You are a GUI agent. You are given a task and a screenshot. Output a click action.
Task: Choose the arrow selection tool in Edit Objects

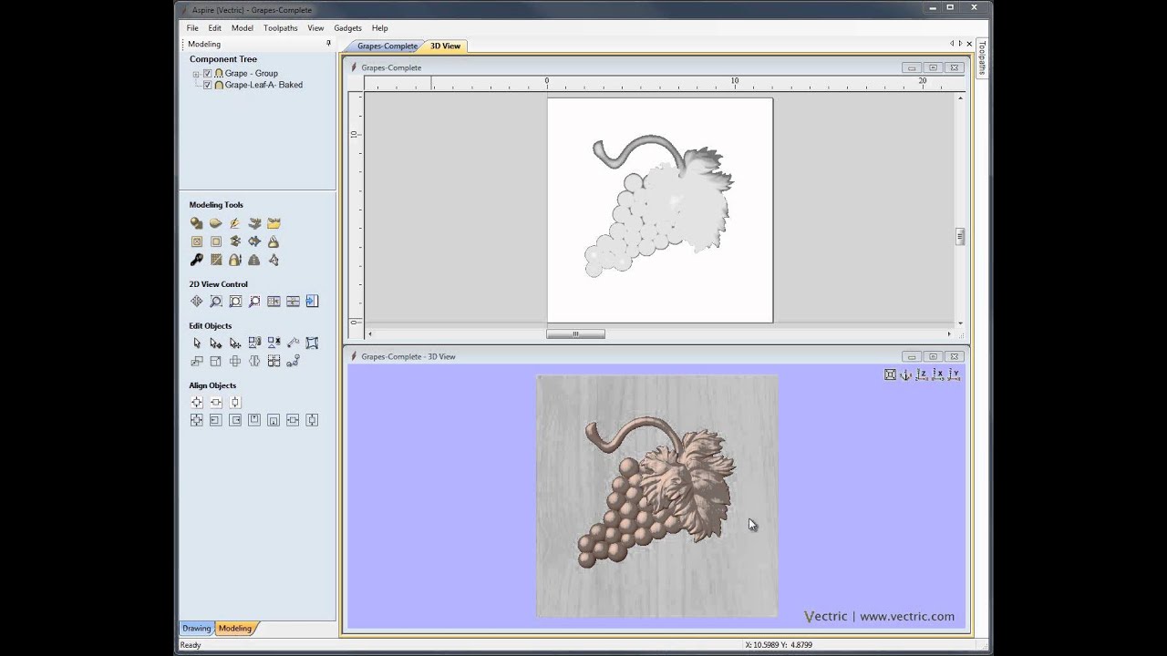[x=196, y=343]
